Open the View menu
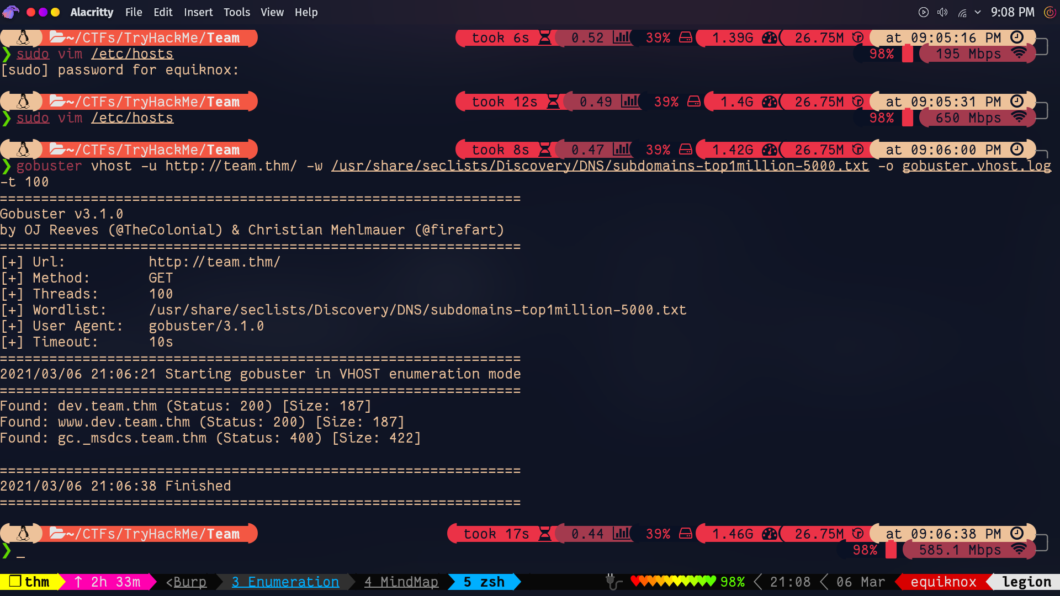 (272, 12)
